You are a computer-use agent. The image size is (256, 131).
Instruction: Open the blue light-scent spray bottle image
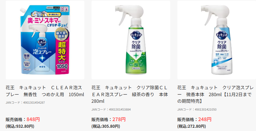217,40
